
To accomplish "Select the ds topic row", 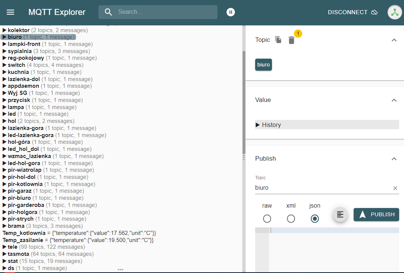I will pyautogui.click(x=35, y=268).
